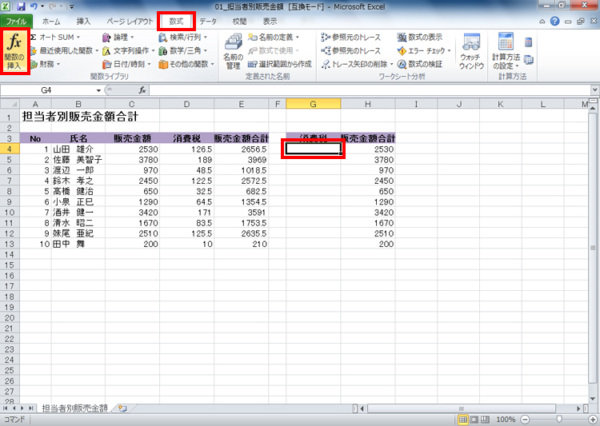Click the formula bar input field

pos(370,90)
